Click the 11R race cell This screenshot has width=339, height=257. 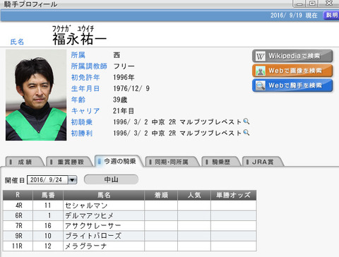point(18,246)
